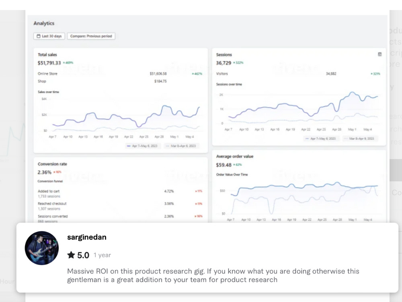Open the Sessions report heading
402x302 pixels.
pyautogui.click(x=224, y=55)
